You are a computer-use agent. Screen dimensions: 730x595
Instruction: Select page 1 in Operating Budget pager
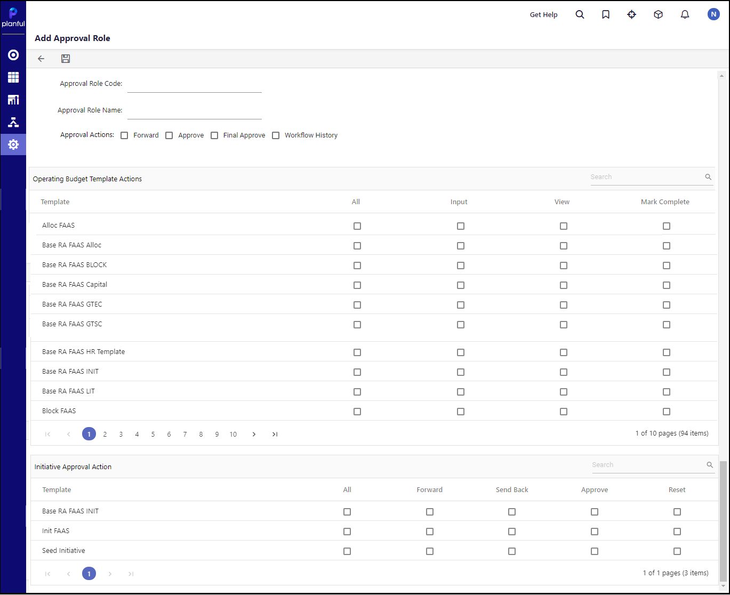click(89, 434)
